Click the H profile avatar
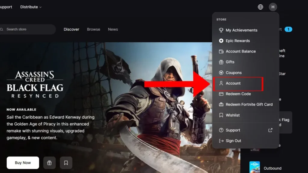 (x=273, y=7)
